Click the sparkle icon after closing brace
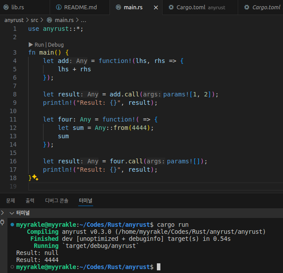This screenshot has width=283, height=273. tap(35, 178)
